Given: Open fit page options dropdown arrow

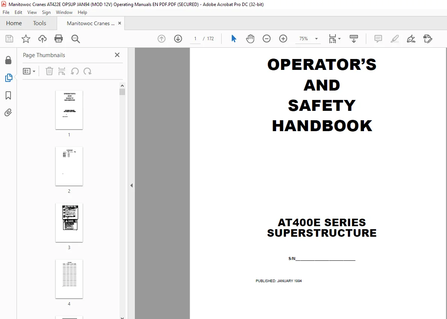Looking at the screenshot, I should click(x=339, y=39).
